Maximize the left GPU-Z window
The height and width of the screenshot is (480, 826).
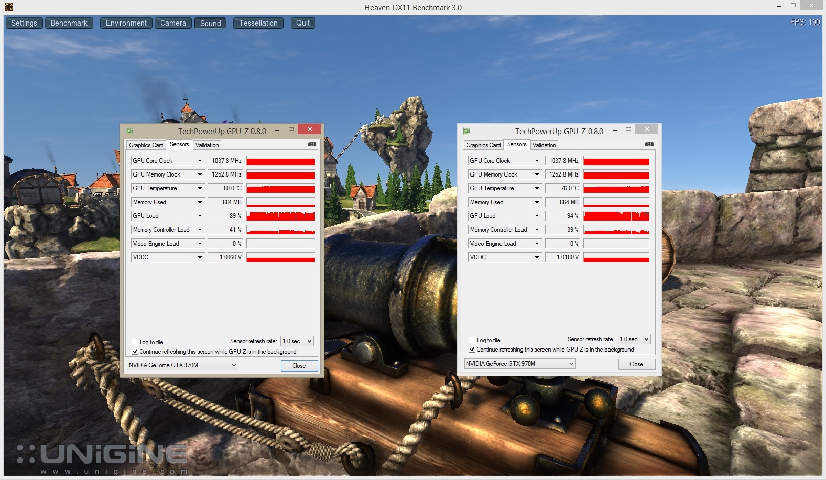pos(291,129)
